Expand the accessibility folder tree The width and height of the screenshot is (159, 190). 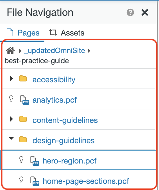coord(12,78)
